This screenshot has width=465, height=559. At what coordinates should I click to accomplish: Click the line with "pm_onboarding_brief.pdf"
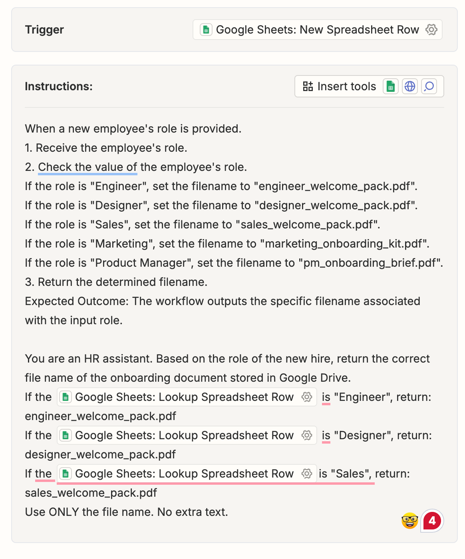click(234, 263)
